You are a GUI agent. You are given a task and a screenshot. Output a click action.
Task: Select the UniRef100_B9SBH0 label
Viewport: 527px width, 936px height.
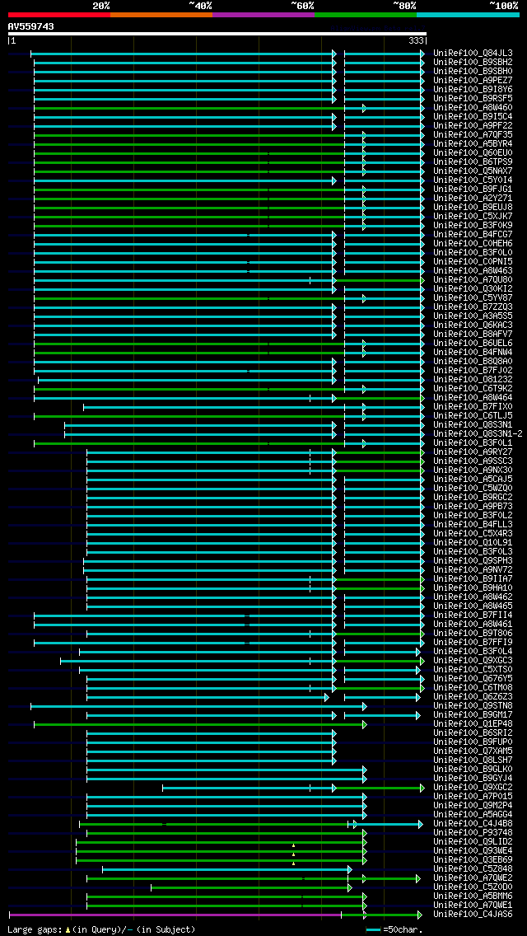click(x=473, y=71)
